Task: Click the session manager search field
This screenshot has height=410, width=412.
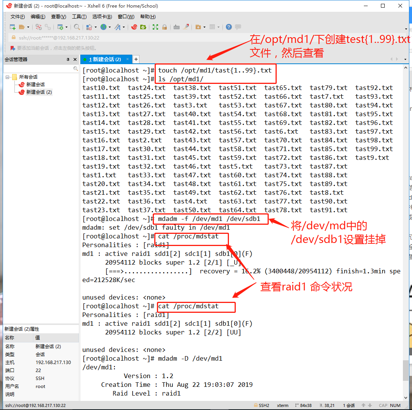Action: coord(38,69)
